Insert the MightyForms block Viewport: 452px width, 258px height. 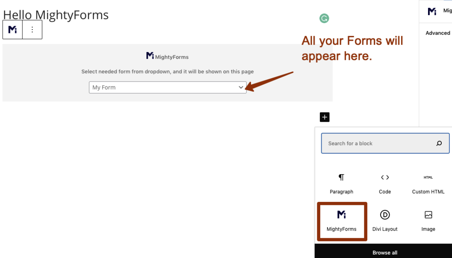tap(341, 222)
